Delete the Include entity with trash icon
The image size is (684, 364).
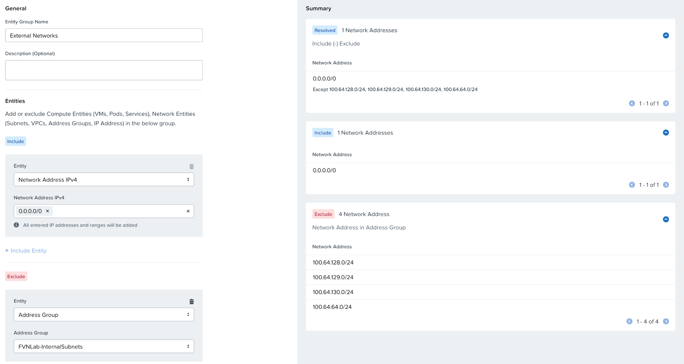tap(191, 166)
